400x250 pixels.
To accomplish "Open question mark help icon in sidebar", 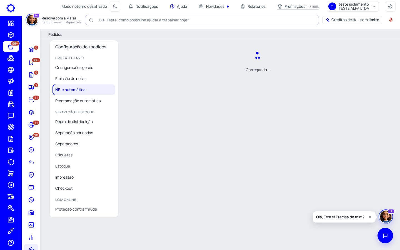I will click(x=11, y=243).
